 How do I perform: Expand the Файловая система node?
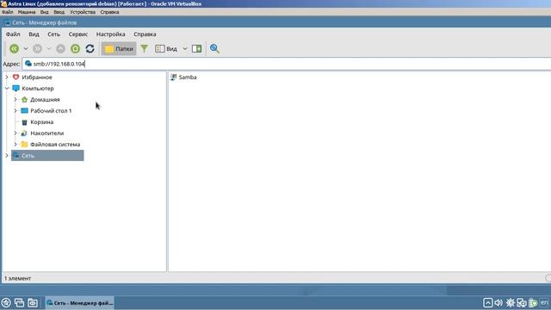click(15, 145)
